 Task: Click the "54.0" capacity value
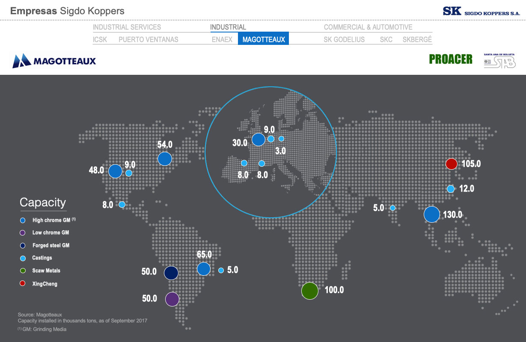[x=165, y=144]
